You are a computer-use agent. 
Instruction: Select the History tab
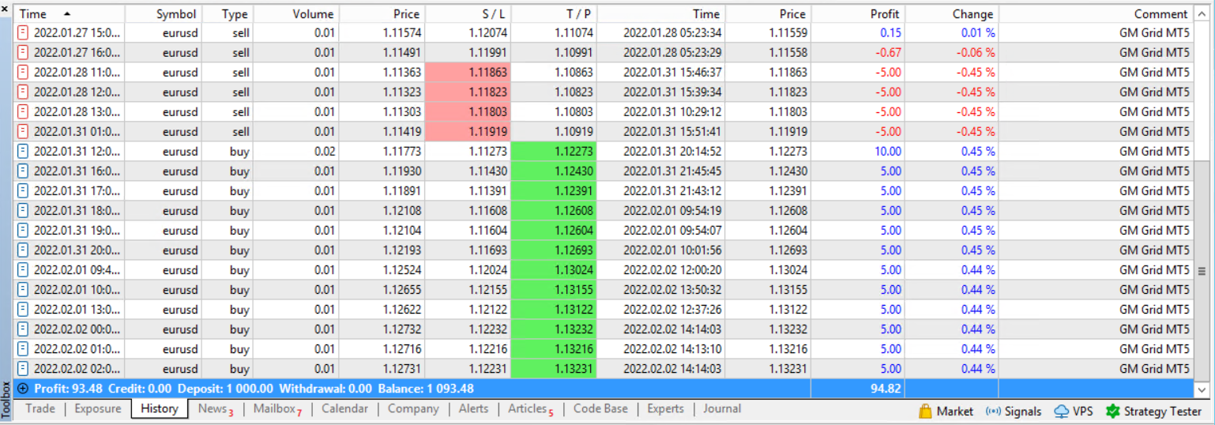(160, 408)
